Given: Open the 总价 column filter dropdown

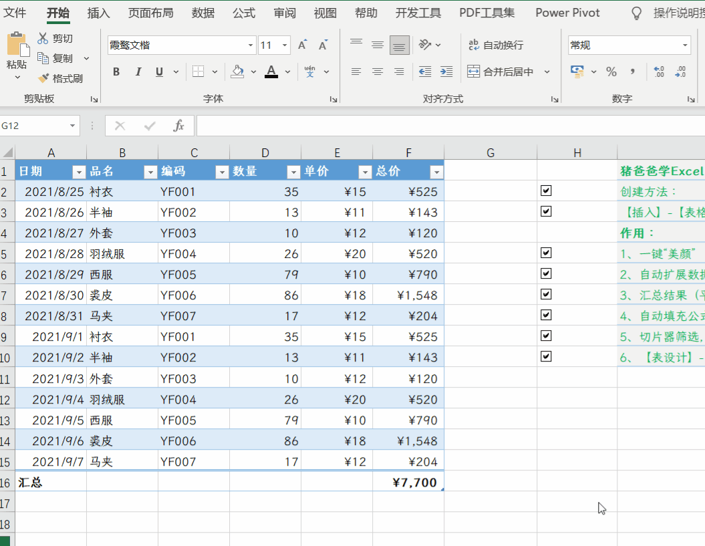Looking at the screenshot, I should pos(436,172).
